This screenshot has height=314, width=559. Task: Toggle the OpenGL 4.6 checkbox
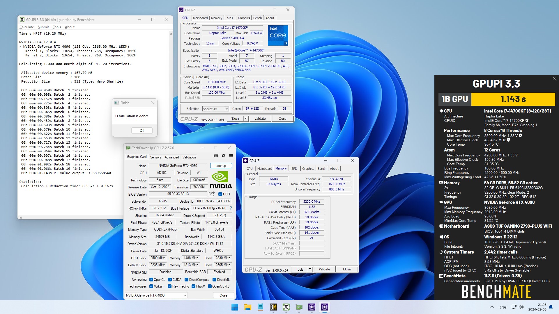point(210,286)
